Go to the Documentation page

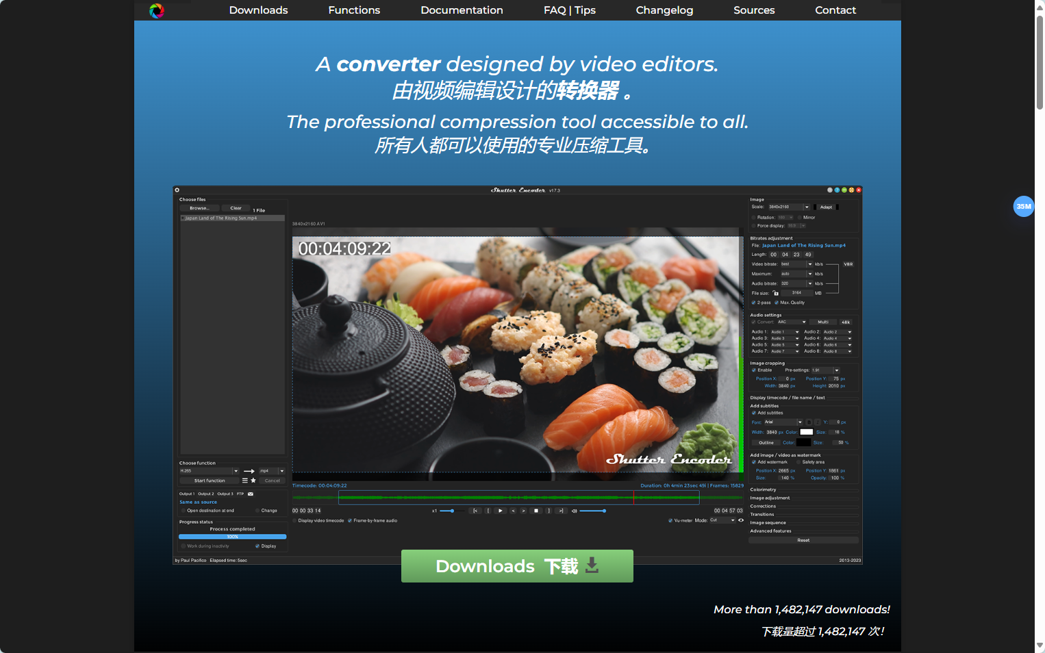point(462,10)
